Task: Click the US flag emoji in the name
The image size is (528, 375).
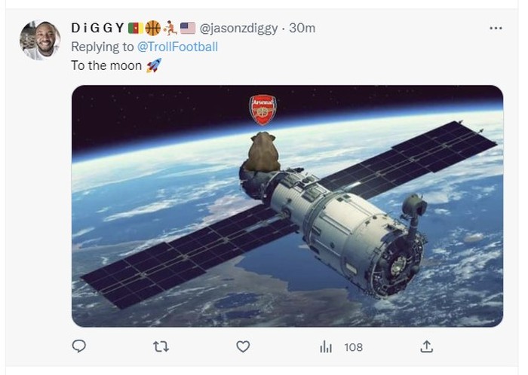Action: (188, 29)
